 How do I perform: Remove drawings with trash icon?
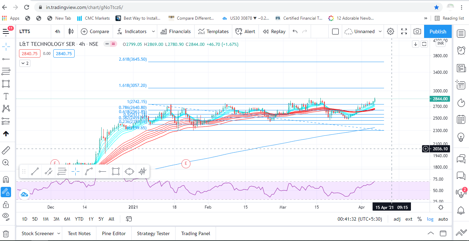click(6, 233)
